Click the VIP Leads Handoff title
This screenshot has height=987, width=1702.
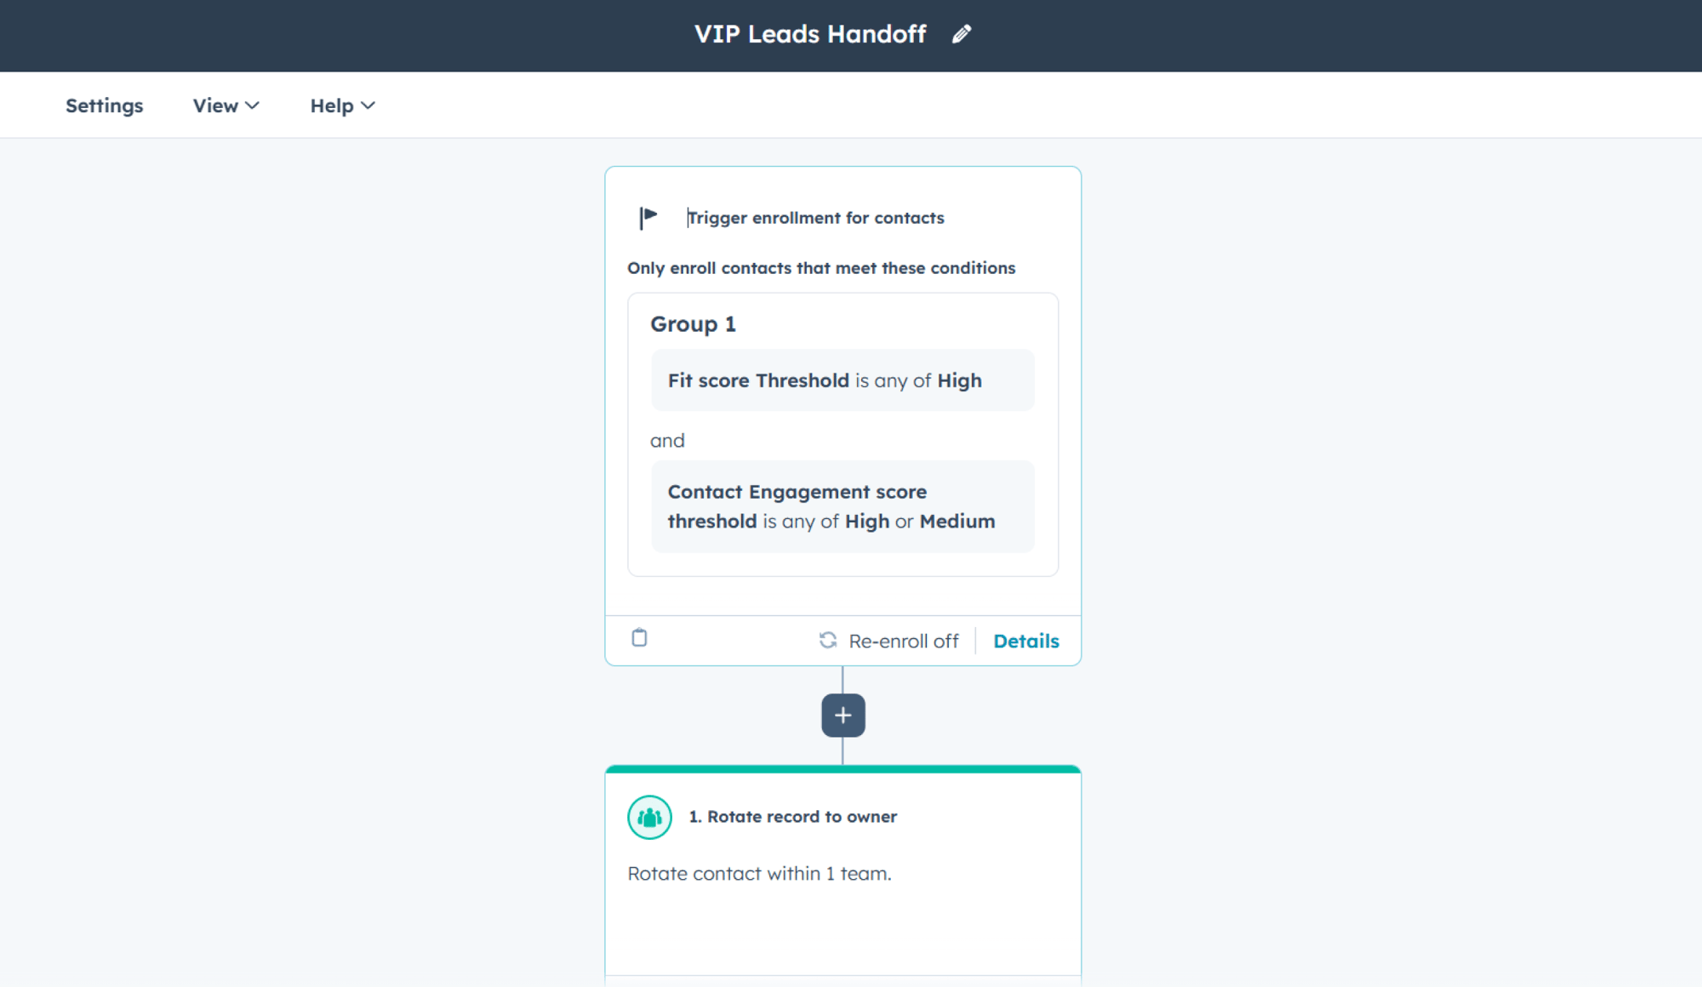click(810, 34)
